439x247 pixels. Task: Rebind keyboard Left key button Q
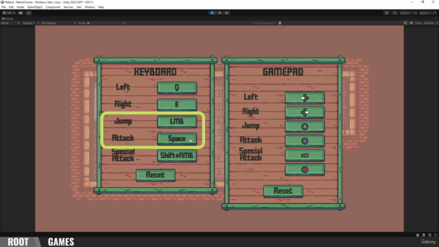click(177, 88)
